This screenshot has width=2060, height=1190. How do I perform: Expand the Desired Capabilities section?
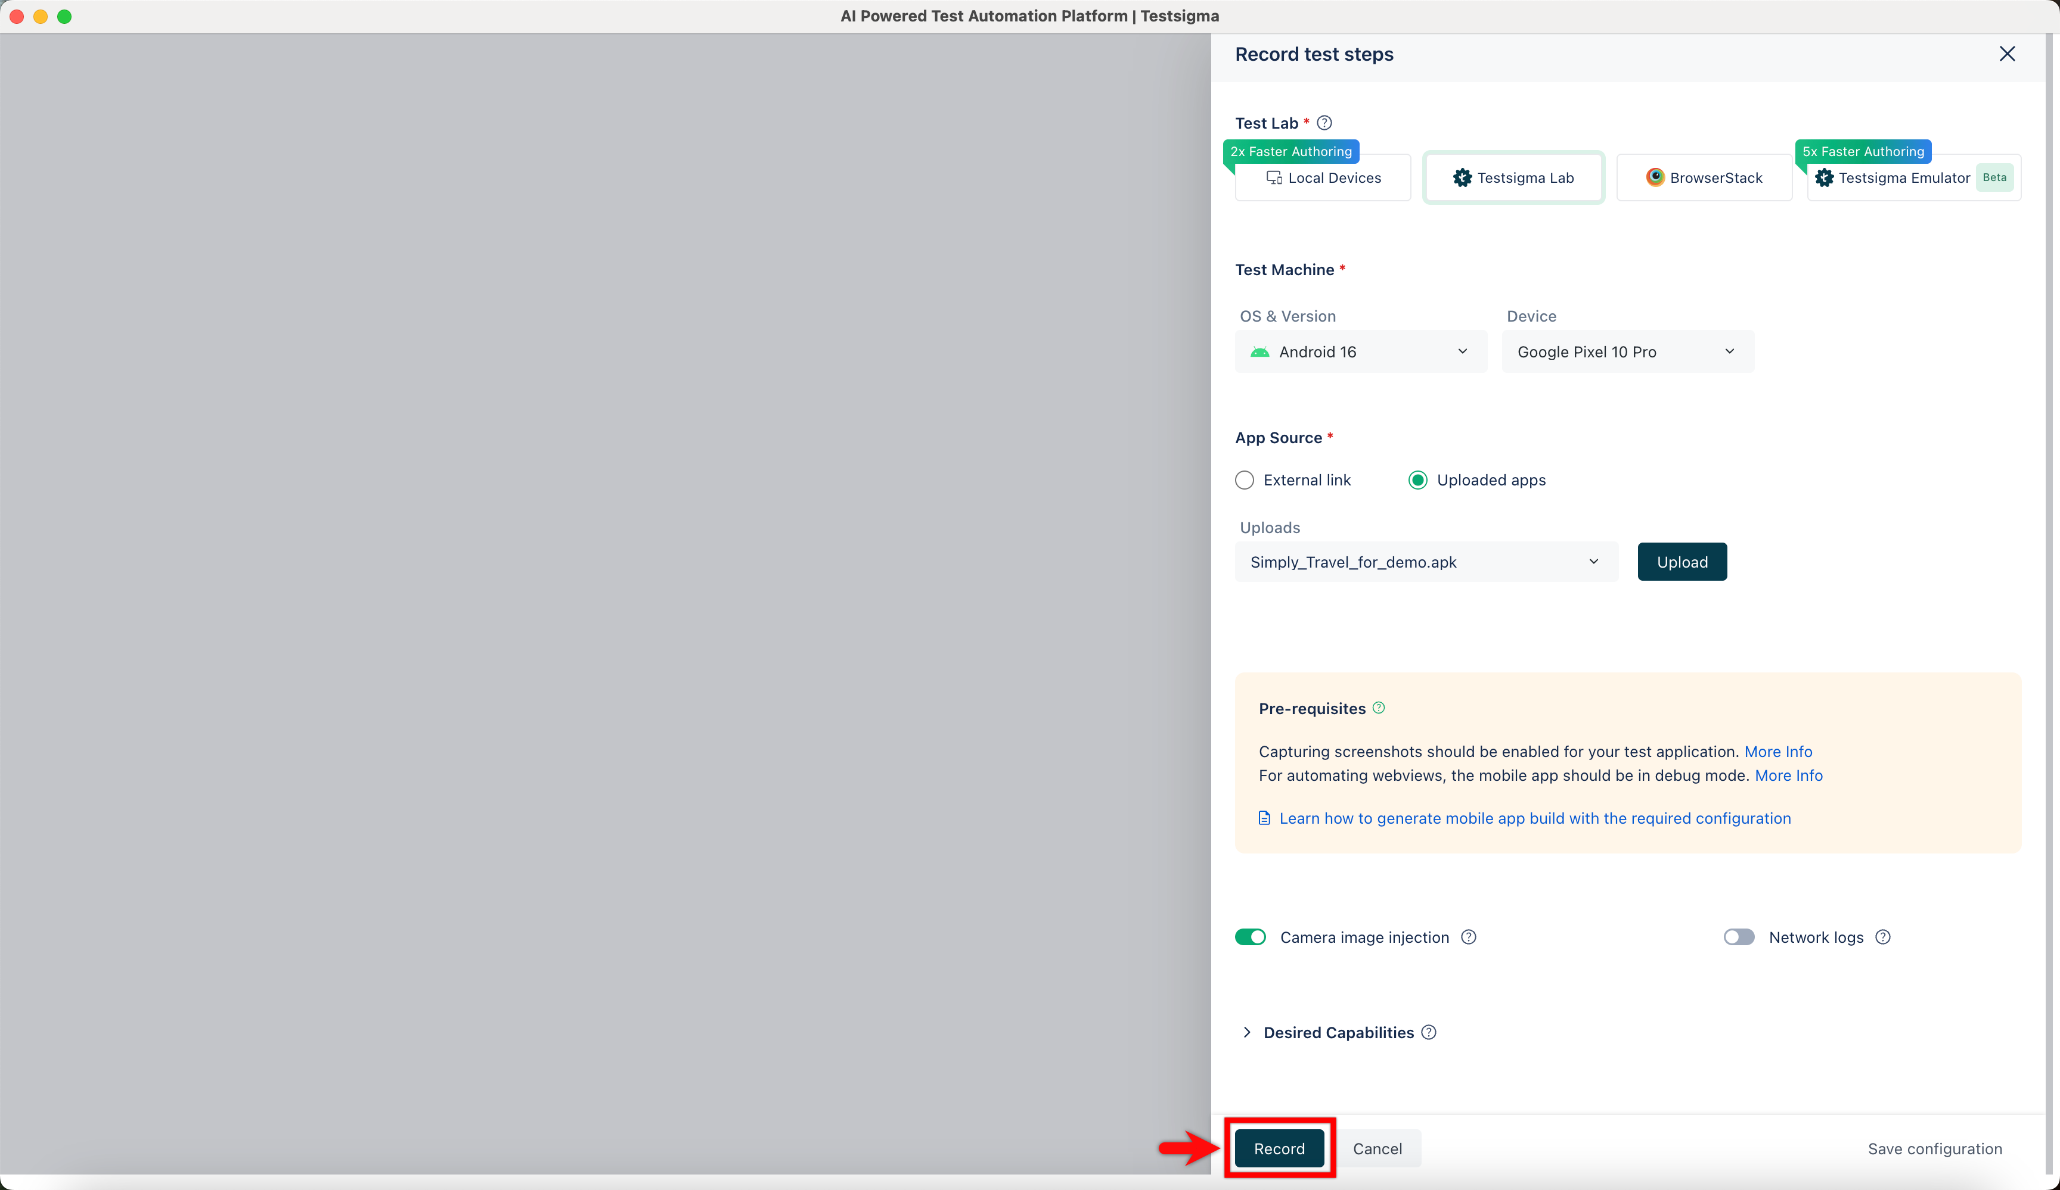tap(1246, 1032)
